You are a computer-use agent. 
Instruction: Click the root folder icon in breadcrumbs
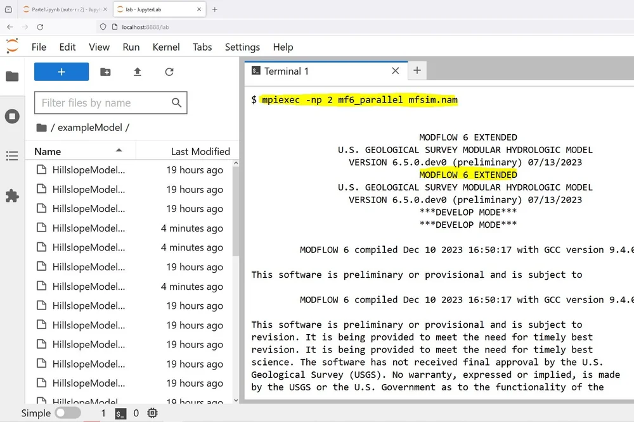coord(41,127)
